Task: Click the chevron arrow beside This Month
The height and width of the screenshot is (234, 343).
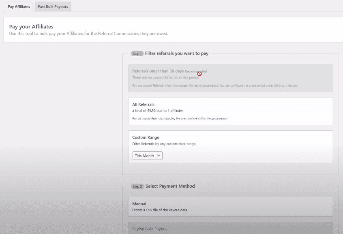Action: [x=159, y=155]
